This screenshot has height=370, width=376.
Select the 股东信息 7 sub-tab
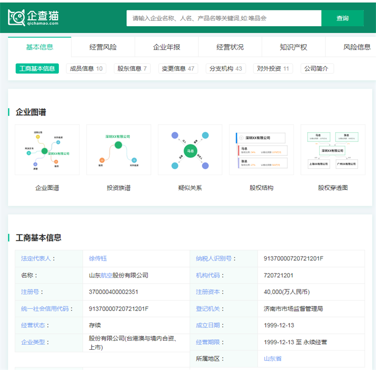click(132, 69)
